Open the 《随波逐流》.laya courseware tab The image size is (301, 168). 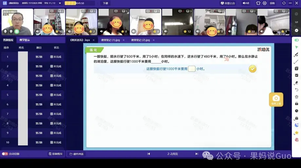(x=80, y=40)
